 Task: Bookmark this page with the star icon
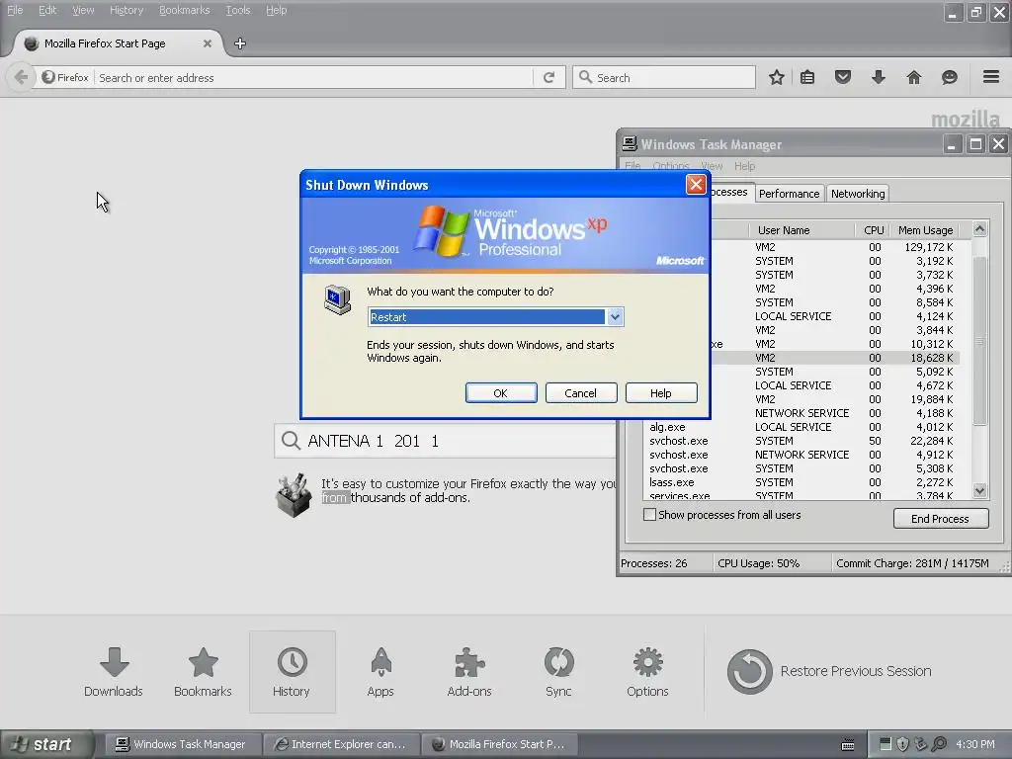777,77
